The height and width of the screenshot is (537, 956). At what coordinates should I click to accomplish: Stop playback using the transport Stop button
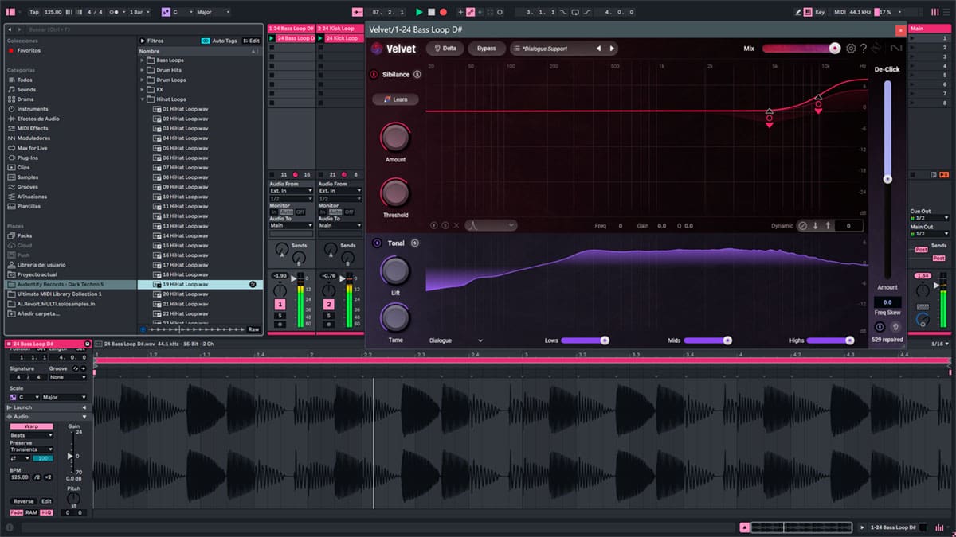[431, 12]
